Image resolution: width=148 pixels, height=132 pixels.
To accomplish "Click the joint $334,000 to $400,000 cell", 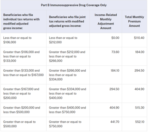I will pos(67,93).
